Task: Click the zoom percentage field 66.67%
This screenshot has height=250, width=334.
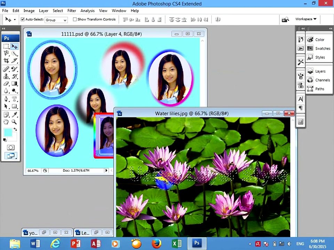Action: coord(33,170)
